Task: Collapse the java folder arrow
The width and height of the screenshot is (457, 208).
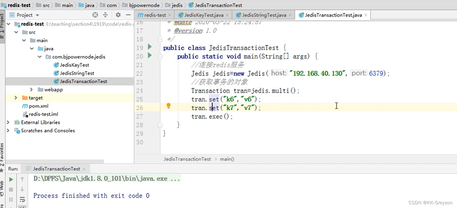Action: click(32, 49)
